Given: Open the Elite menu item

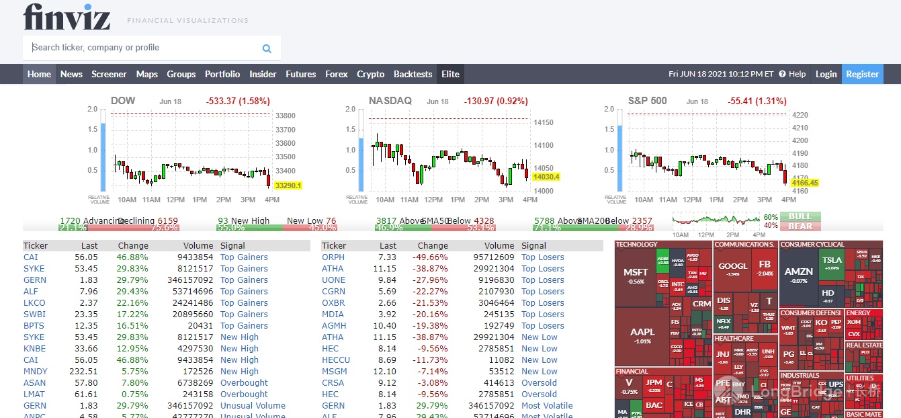Looking at the screenshot, I should tap(450, 74).
